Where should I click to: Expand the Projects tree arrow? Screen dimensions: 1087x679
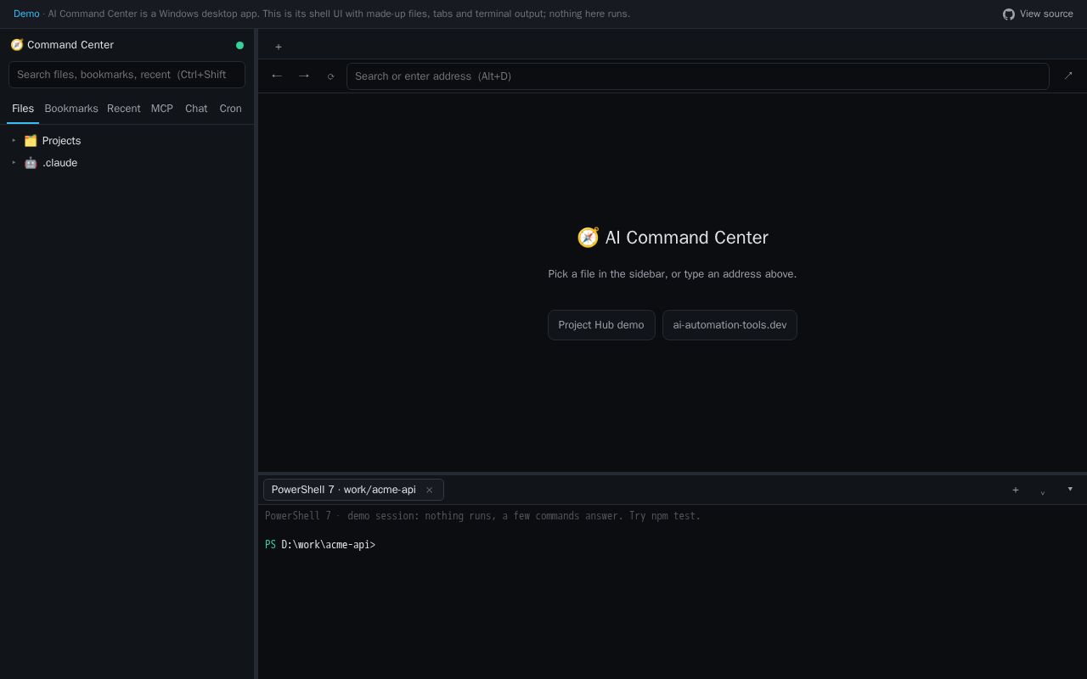[x=14, y=140]
